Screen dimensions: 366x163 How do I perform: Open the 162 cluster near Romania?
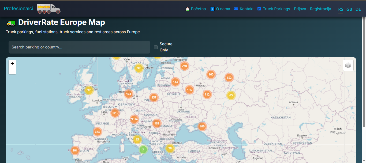157,123
